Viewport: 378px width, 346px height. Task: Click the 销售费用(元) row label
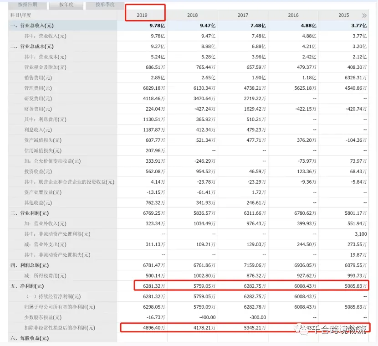coord(38,77)
